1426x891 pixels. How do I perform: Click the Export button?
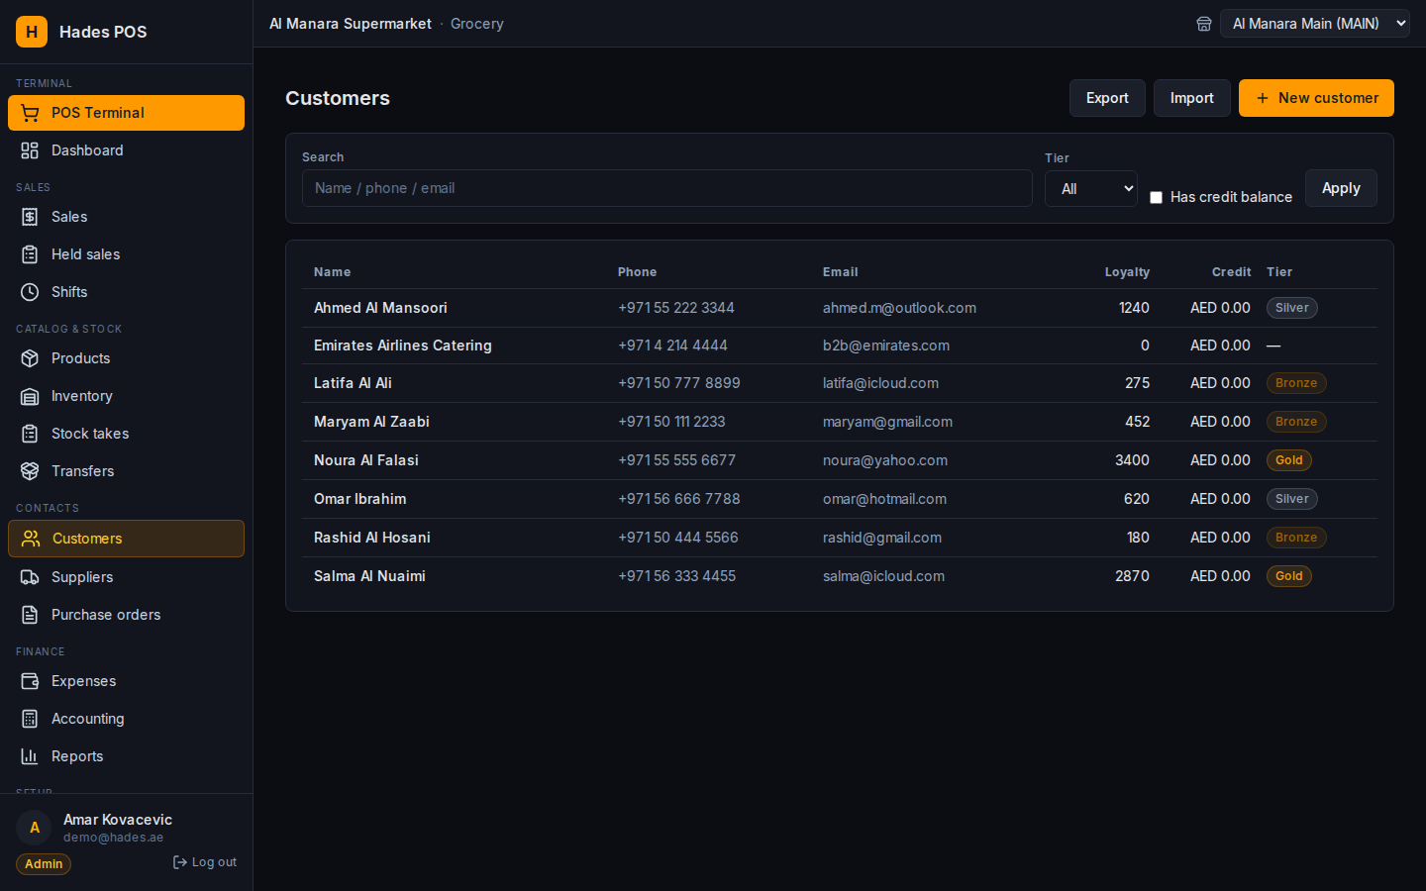pyautogui.click(x=1107, y=98)
